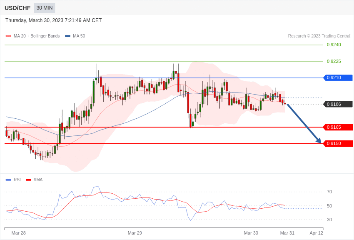Screen dimensions: 354x240
Task: Click the 9MA legend label
Action: pos(38,180)
